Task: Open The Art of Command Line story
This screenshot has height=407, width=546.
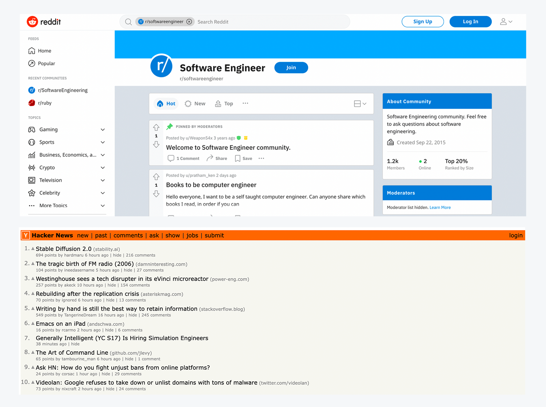Action: click(72, 353)
